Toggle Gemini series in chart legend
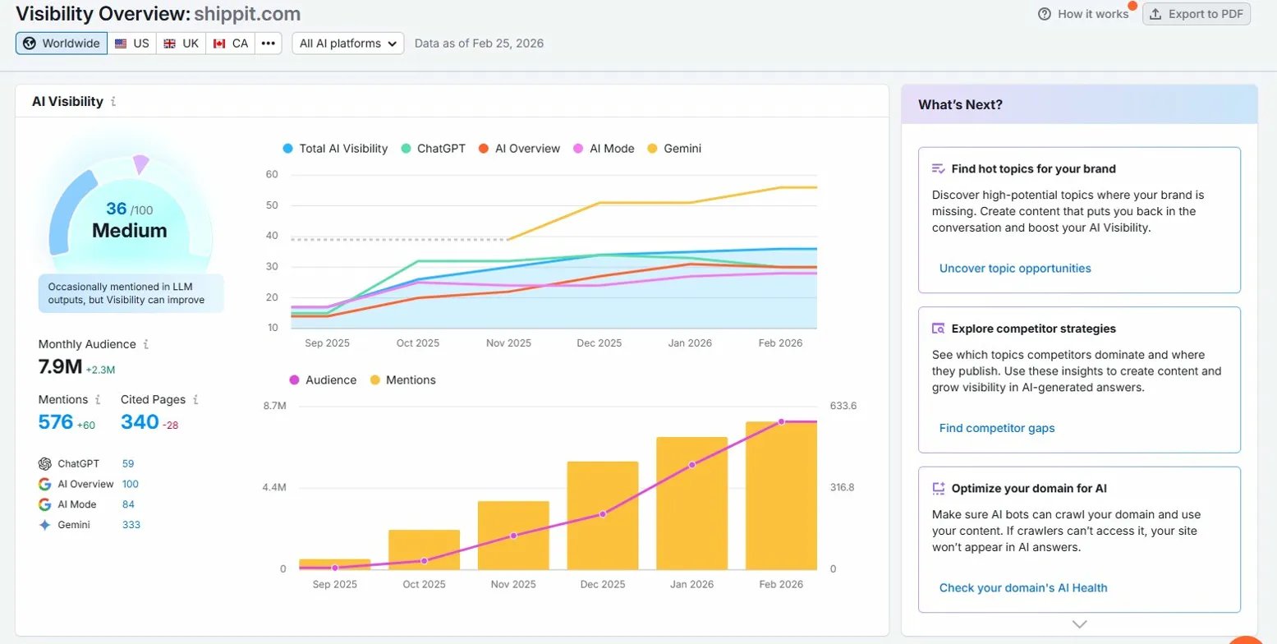The image size is (1277, 644). tap(674, 149)
